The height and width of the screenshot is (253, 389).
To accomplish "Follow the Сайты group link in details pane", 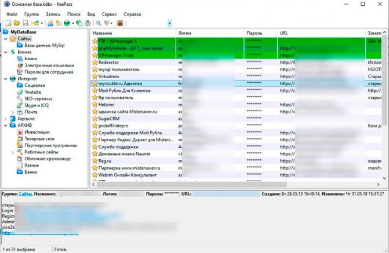I will (x=26, y=194).
